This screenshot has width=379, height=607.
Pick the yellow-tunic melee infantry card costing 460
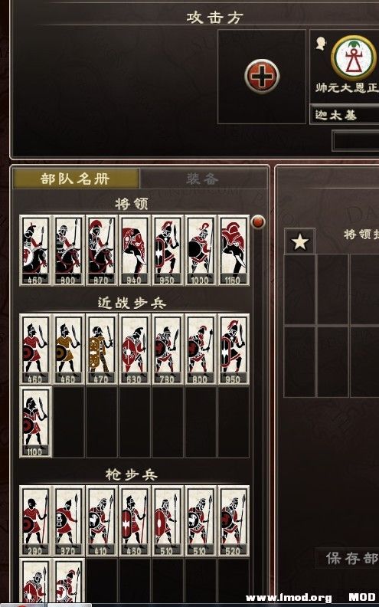(68, 349)
